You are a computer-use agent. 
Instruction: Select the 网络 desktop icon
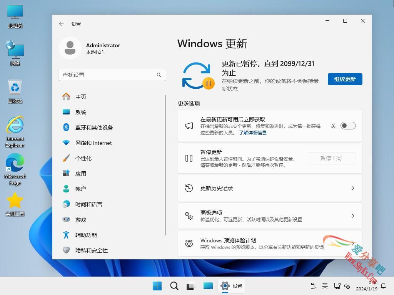(15, 54)
